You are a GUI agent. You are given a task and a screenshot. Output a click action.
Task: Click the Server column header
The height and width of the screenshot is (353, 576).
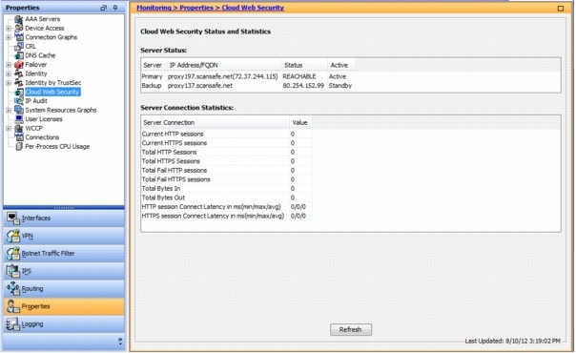154,65
